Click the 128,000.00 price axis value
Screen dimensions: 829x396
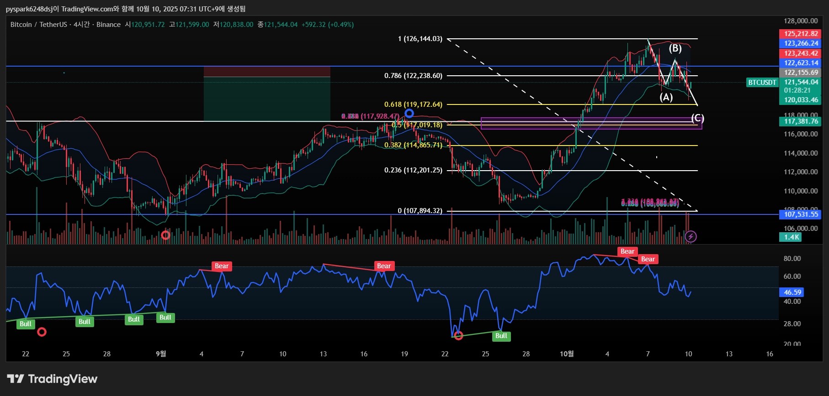801,21
